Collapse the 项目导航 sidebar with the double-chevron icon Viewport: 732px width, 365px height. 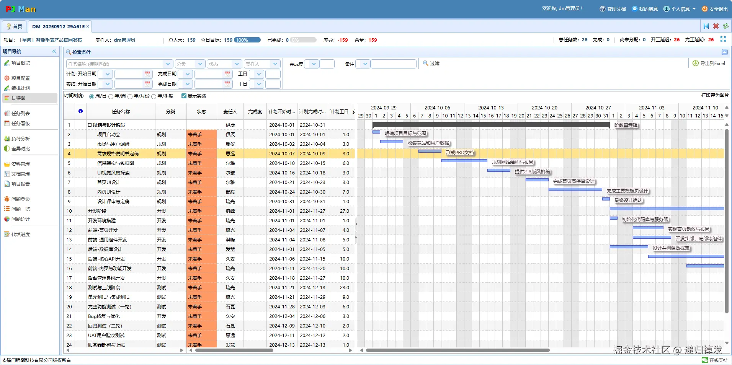[x=54, y=51]
